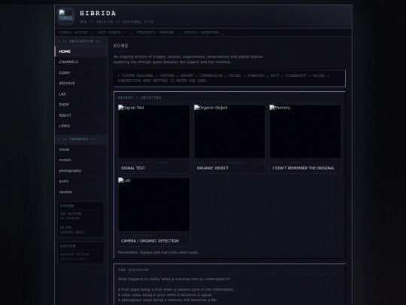Viewport: 406px width, 305px height.
Task: Click the NAVIGATION sidebar header
Action: tap(81, 41)
